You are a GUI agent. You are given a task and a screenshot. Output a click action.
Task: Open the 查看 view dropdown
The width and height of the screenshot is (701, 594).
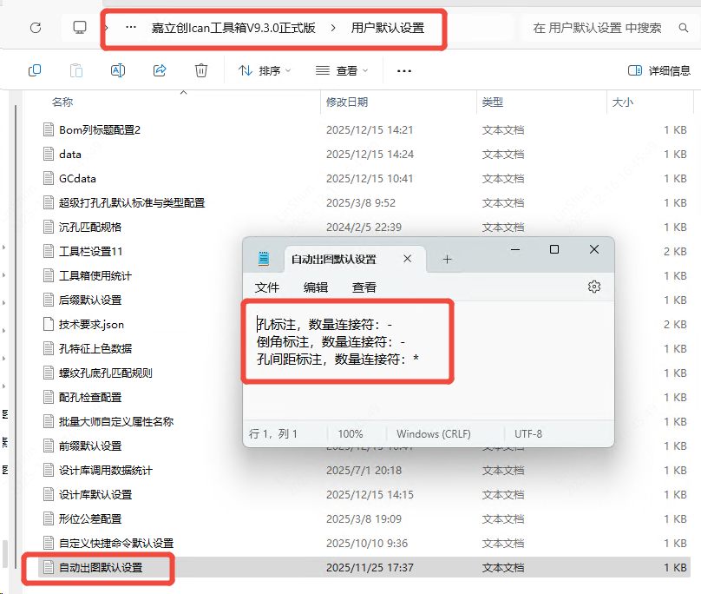pos(342,70)
